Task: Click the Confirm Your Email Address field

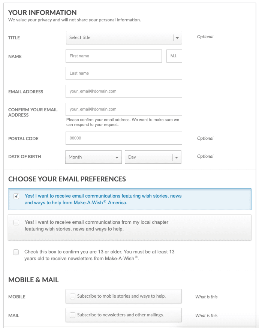Action: pyautogui.click(x=124, y=109)
